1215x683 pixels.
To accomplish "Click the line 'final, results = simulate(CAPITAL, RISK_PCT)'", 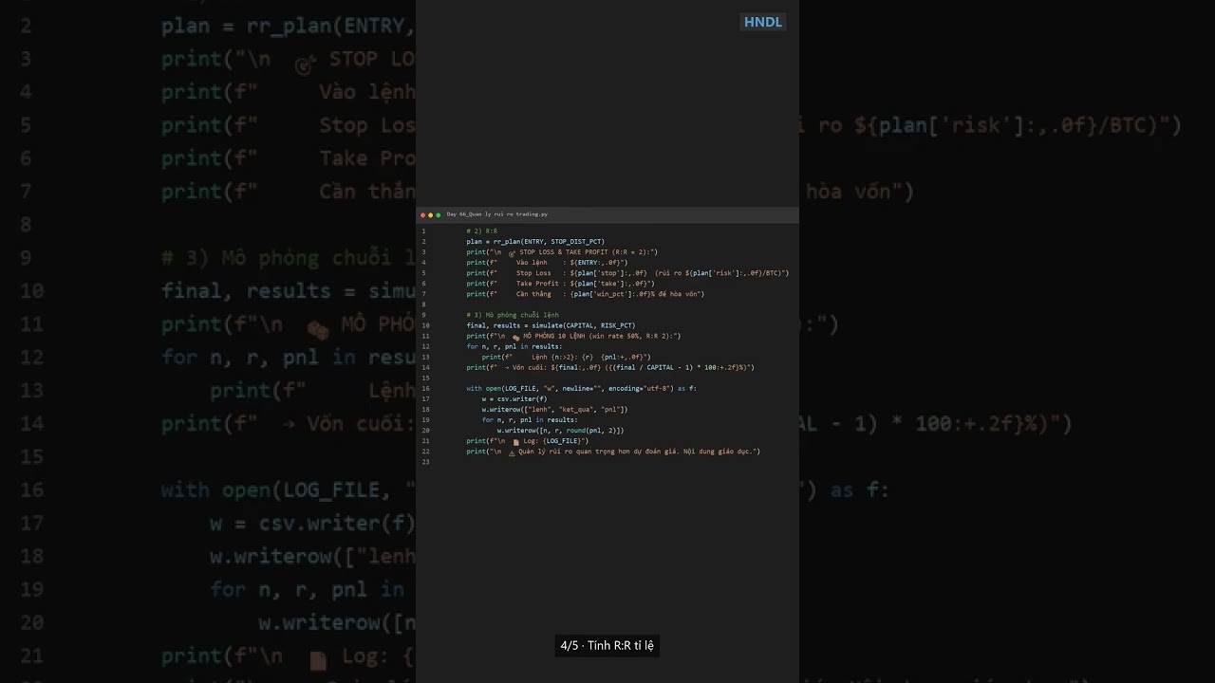I will tap(551, 325).
